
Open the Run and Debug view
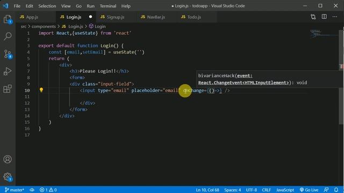pyautogui.click(x=8, y=71)
